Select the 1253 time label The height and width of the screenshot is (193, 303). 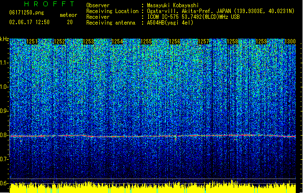coord(88,41)
